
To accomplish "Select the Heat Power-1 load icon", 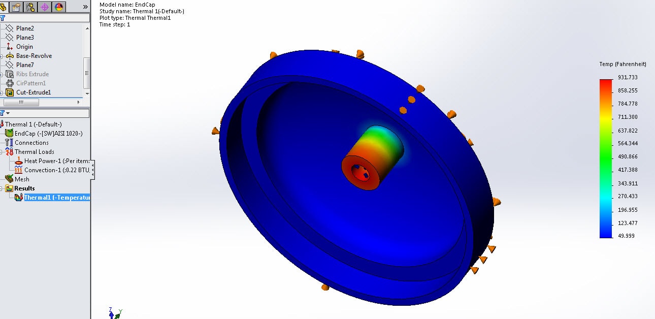I will [x=19, y=161].
